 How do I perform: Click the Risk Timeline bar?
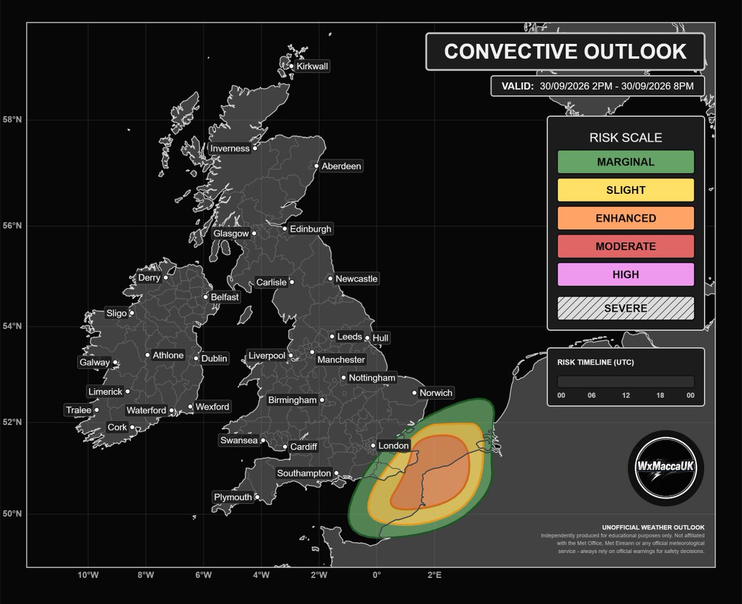click(x=626, y=382)
